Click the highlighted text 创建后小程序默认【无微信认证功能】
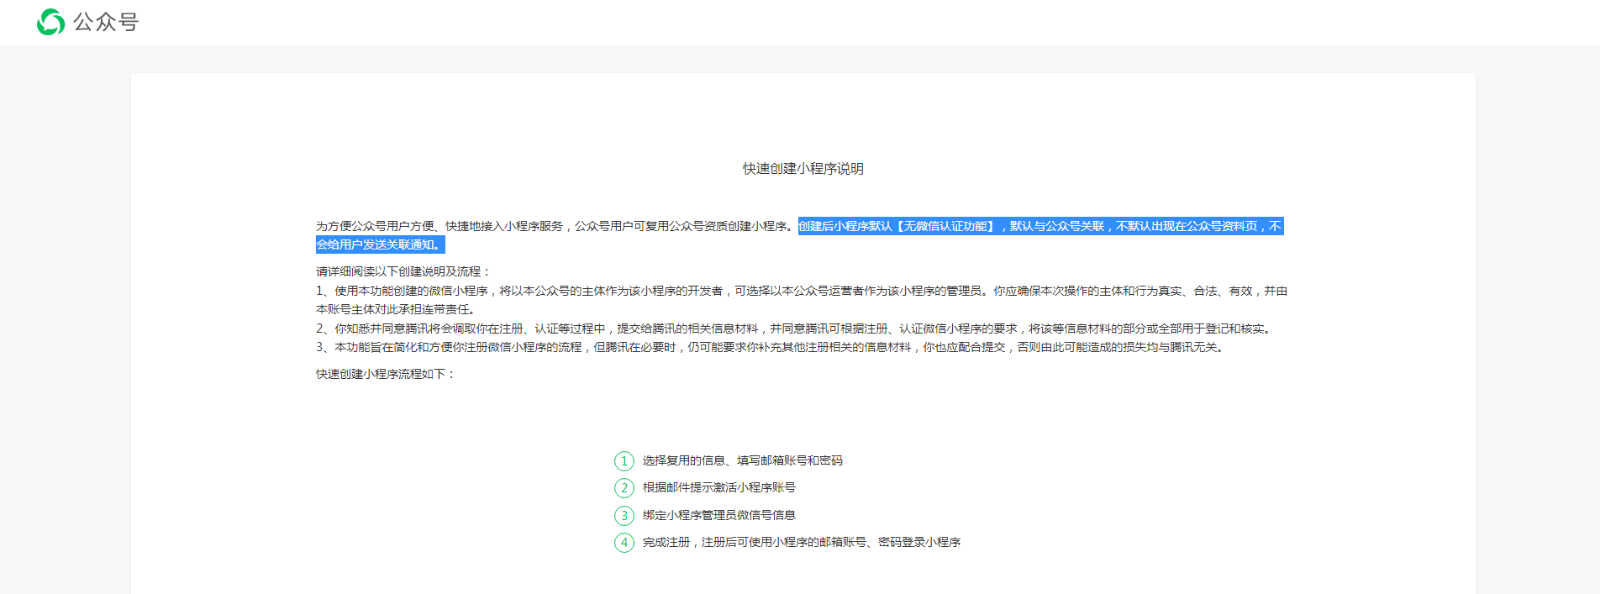The width and height of the screenshot is (1600, 594). pos(898,226)
